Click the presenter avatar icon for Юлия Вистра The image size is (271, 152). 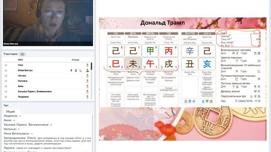pos(87,71)
